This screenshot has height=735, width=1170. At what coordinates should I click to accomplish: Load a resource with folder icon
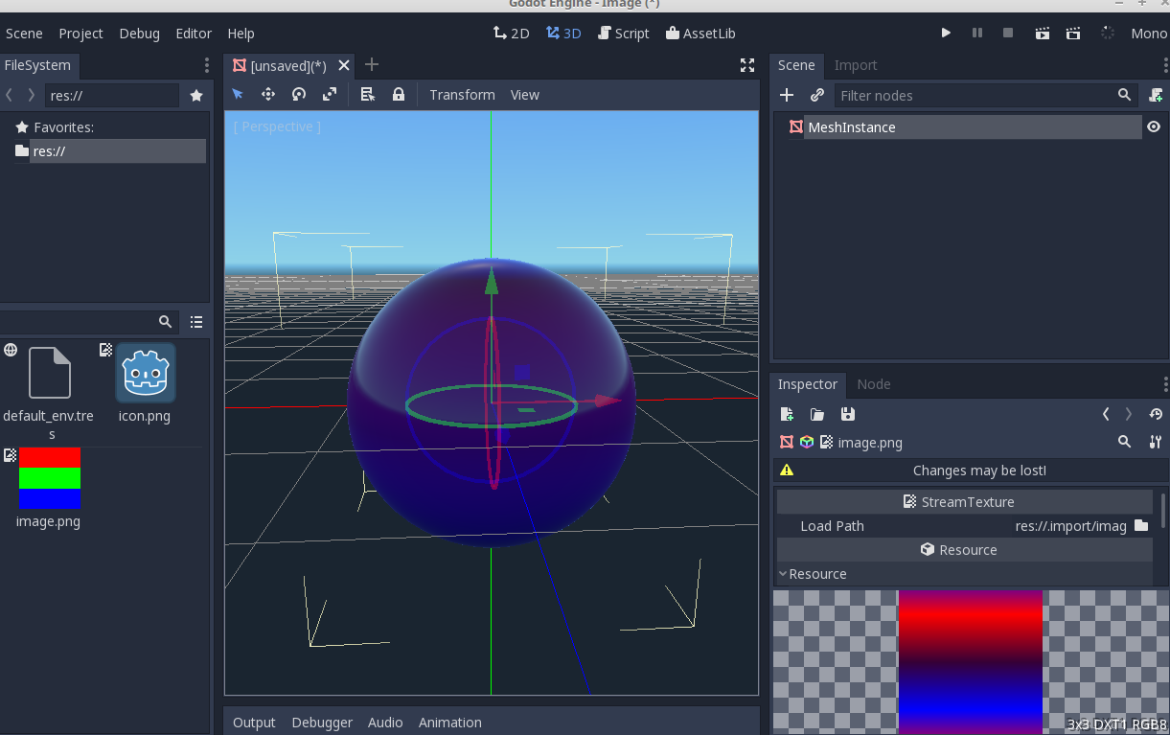pos(817,414)
